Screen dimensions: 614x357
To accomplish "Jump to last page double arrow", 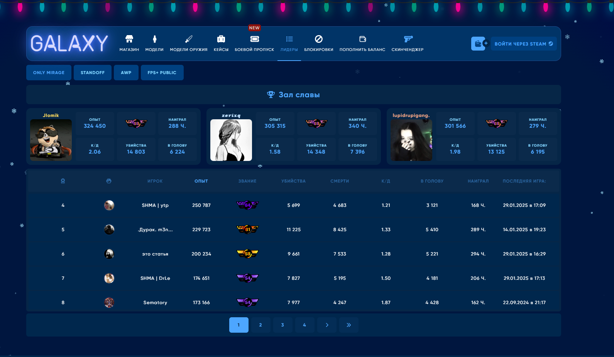I will (x=349, y=325).
